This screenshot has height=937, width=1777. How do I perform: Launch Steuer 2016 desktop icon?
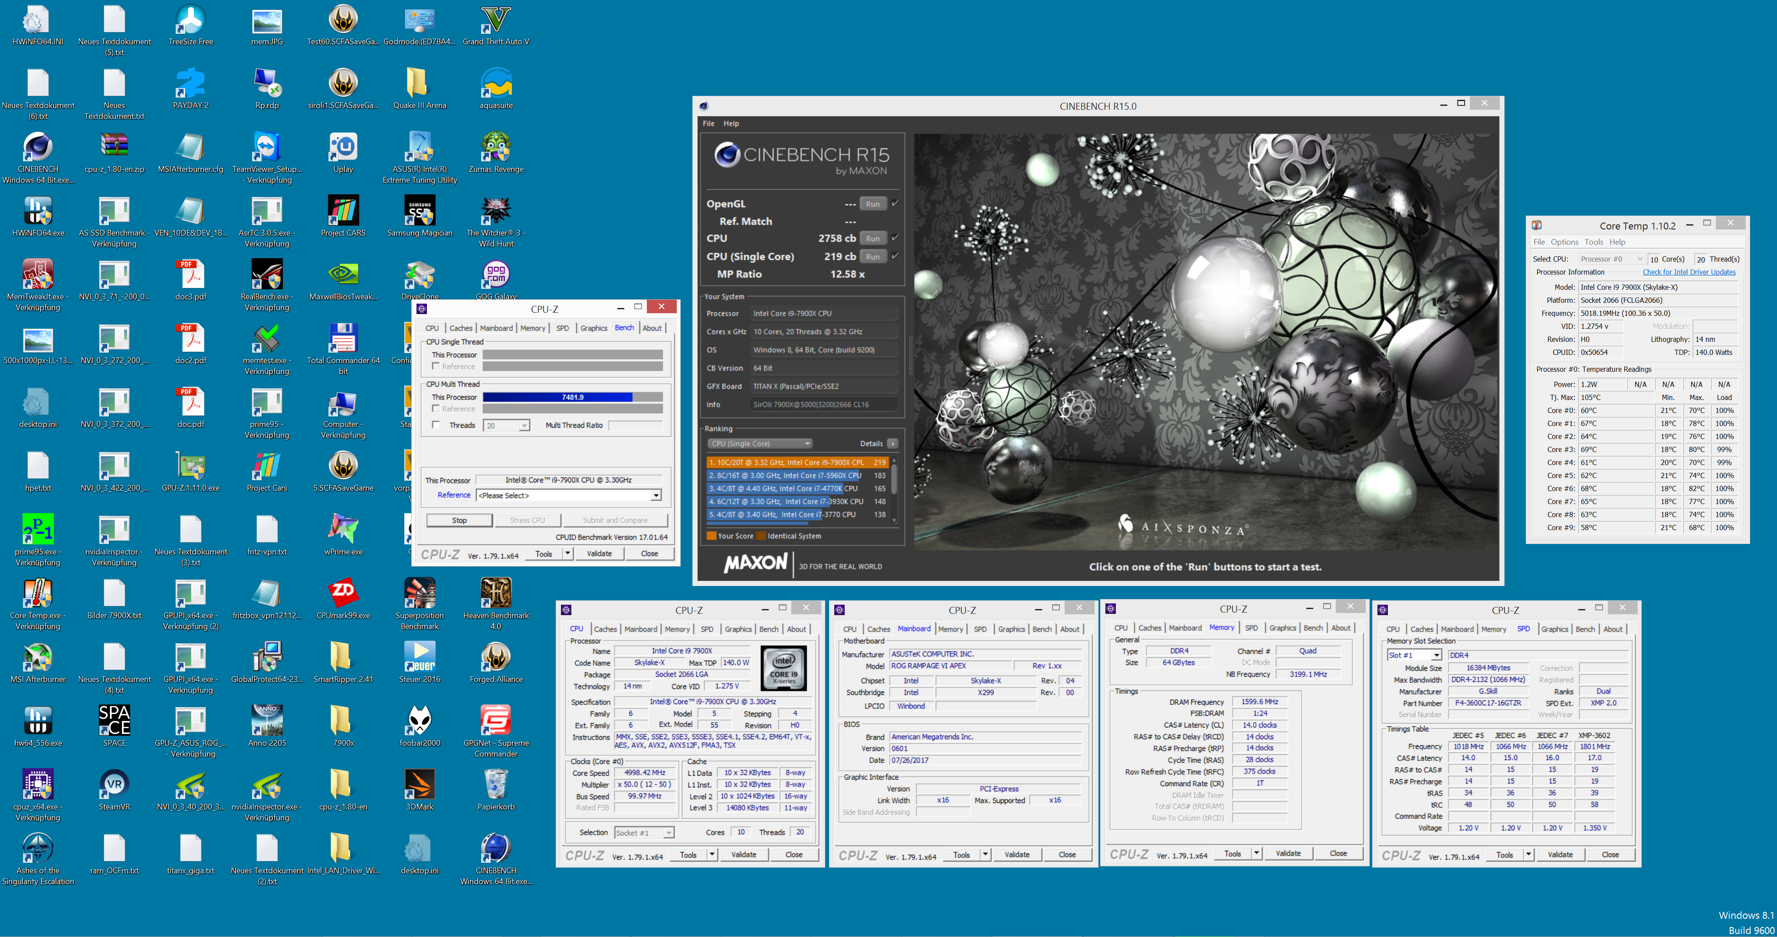pos(420,662)
